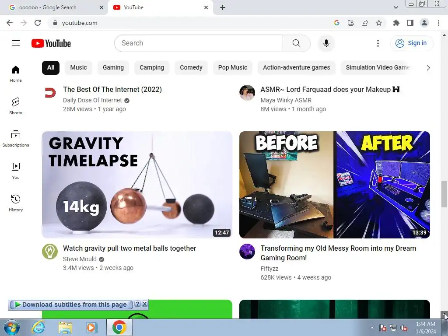The width and height of the screenshot is (448, 336).
Task: Show hidden system tray icons
Action: click(x=372, y=328)
